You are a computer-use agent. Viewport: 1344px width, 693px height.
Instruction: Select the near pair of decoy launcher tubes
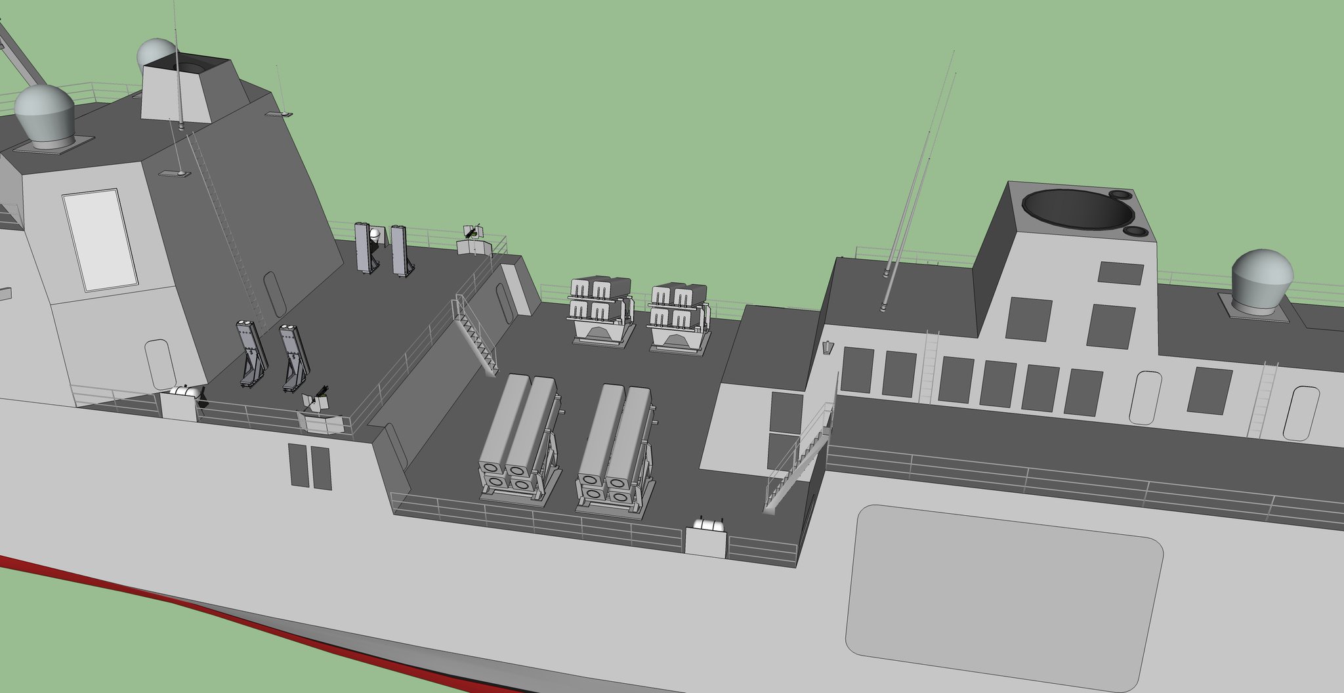(272, 356)
